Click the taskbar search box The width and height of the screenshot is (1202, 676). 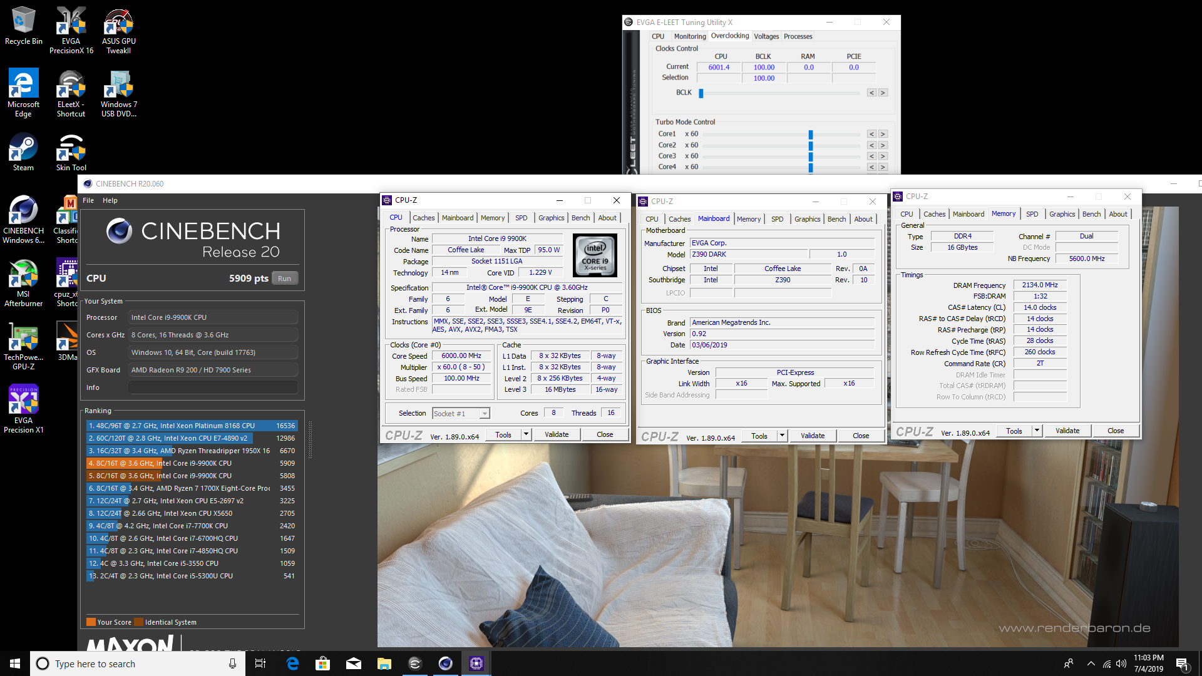[138, 663]
